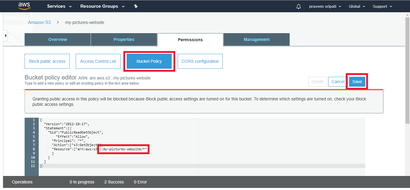Open the Management tab

tap(256, 39)
